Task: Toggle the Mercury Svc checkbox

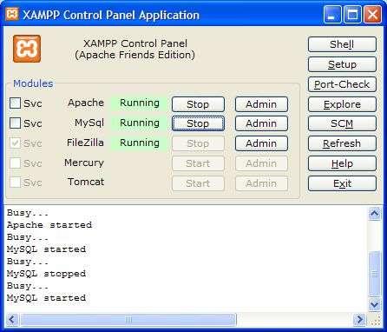Action: (15, 163)
